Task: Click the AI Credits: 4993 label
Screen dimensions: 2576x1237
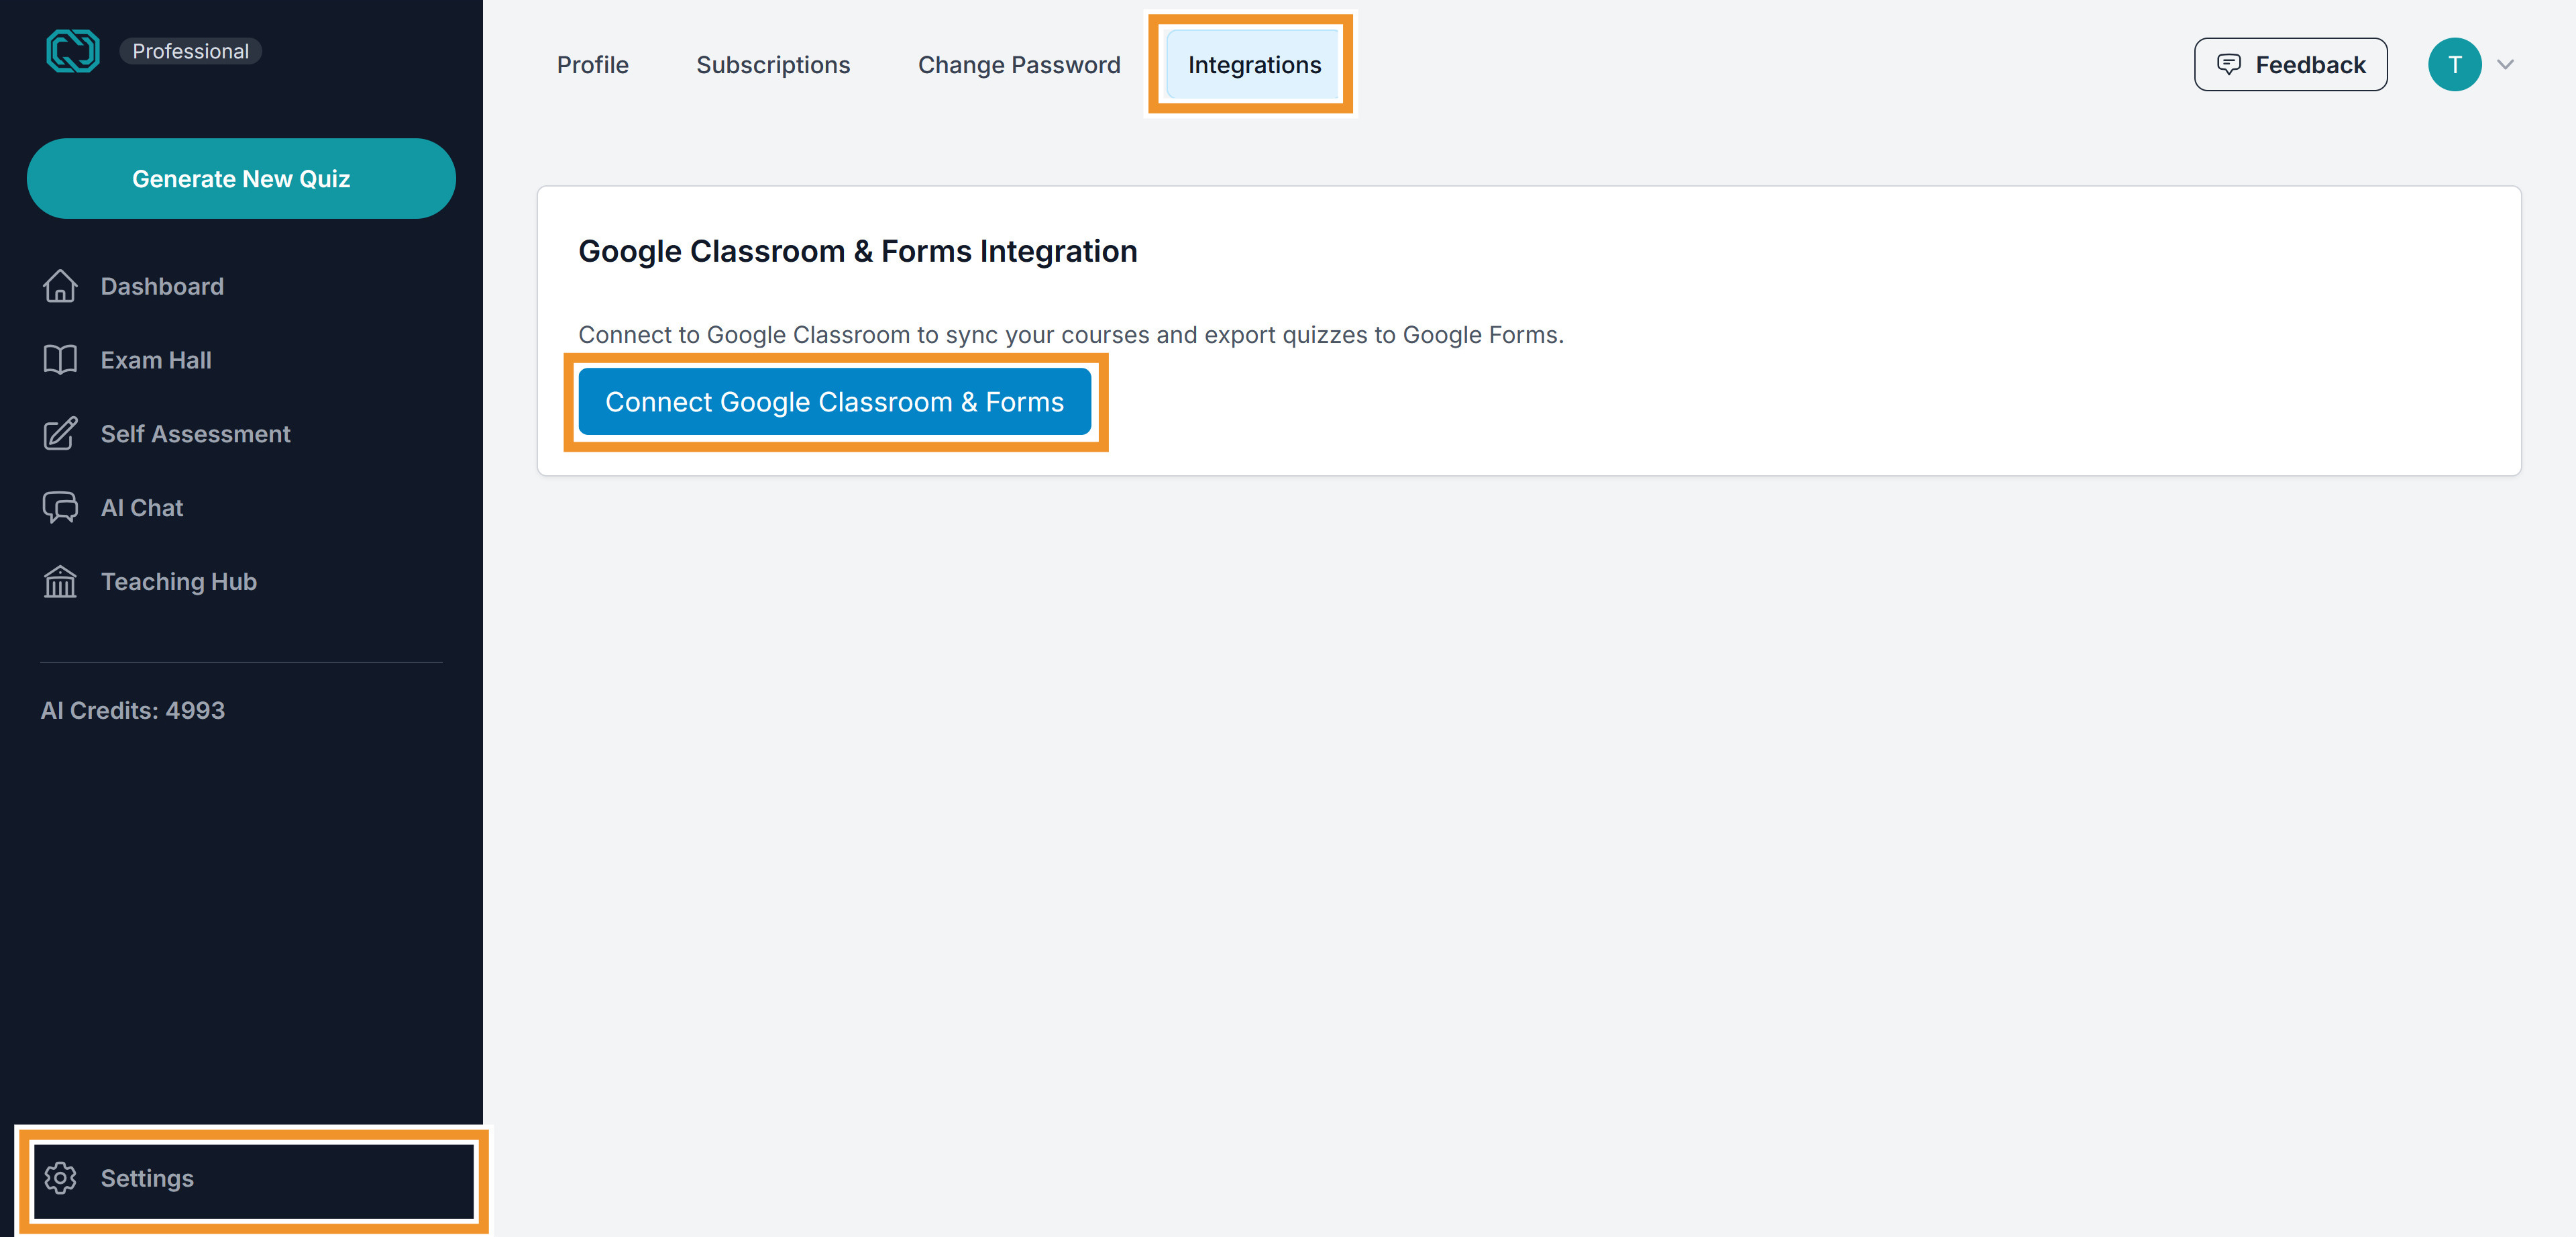Action: (x=133, y=711)
